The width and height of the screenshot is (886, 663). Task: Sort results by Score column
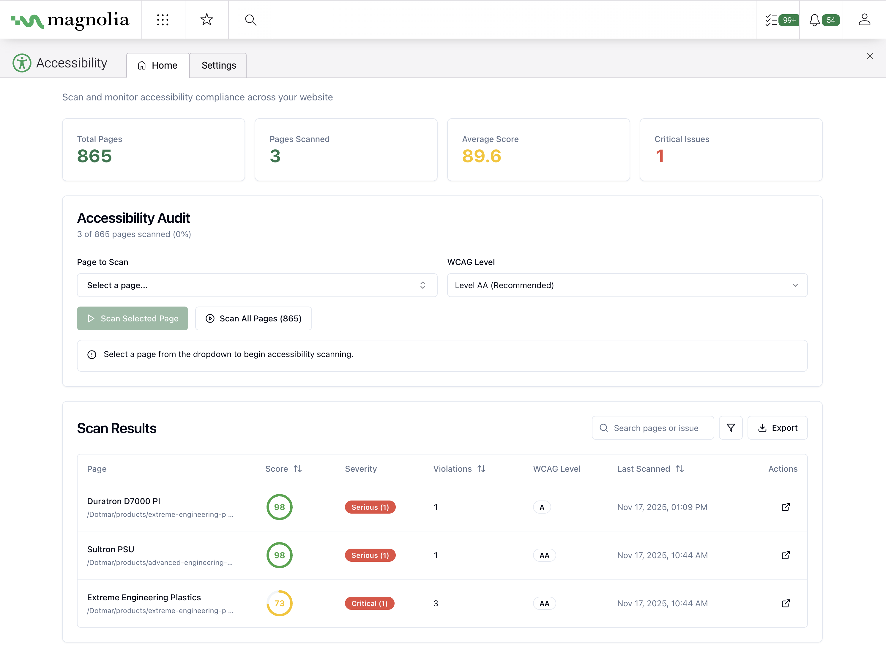pos(298,468)
